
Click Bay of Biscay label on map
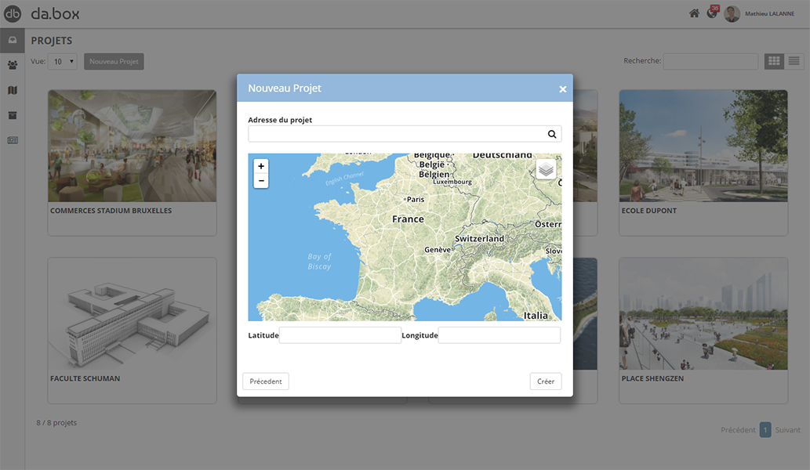pos(319,262)
